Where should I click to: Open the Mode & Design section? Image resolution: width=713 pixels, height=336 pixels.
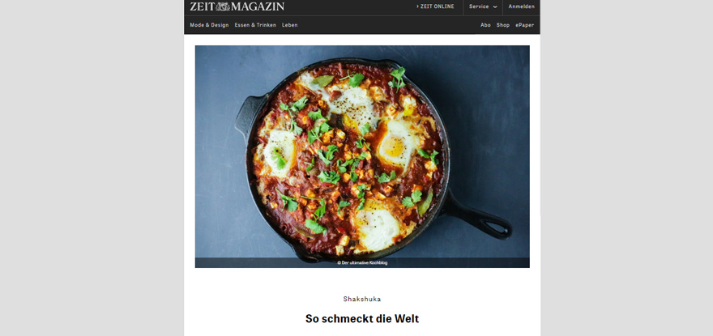209,25
